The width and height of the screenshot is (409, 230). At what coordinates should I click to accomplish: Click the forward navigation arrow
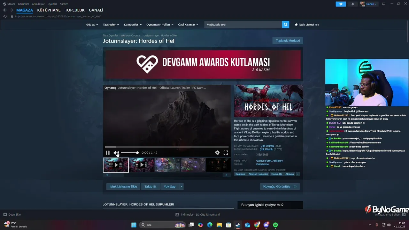pyautogui.click(x=12, y=10)
